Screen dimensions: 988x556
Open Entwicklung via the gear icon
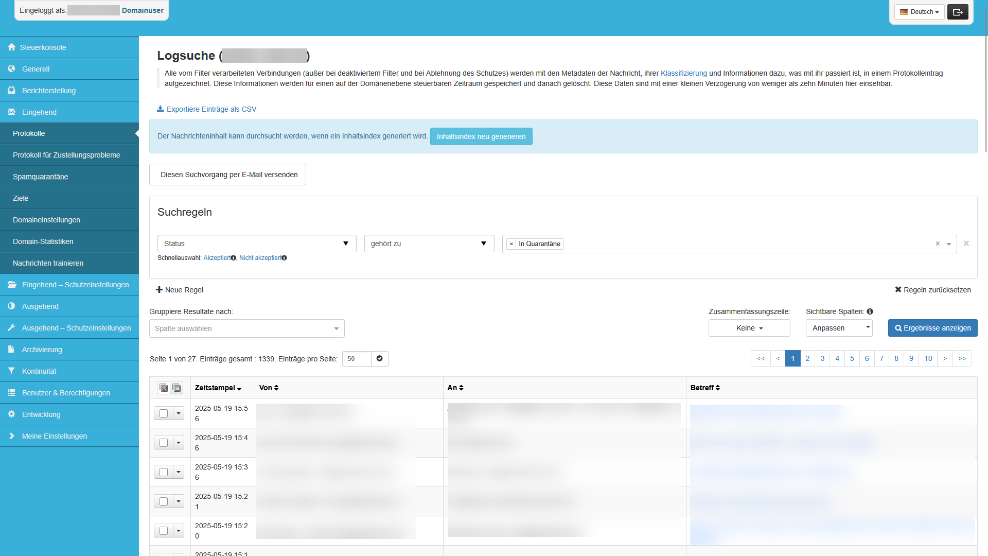(x=11, y=414)
